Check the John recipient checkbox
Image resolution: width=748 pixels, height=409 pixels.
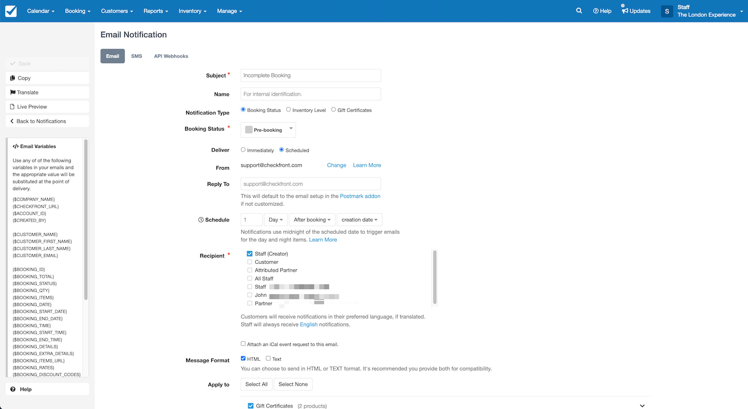pyautogui.click(x=250, y=295)
